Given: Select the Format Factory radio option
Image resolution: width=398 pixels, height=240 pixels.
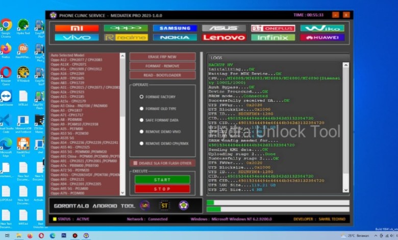Looking at the screenshot, I should [x=141, y=97].
